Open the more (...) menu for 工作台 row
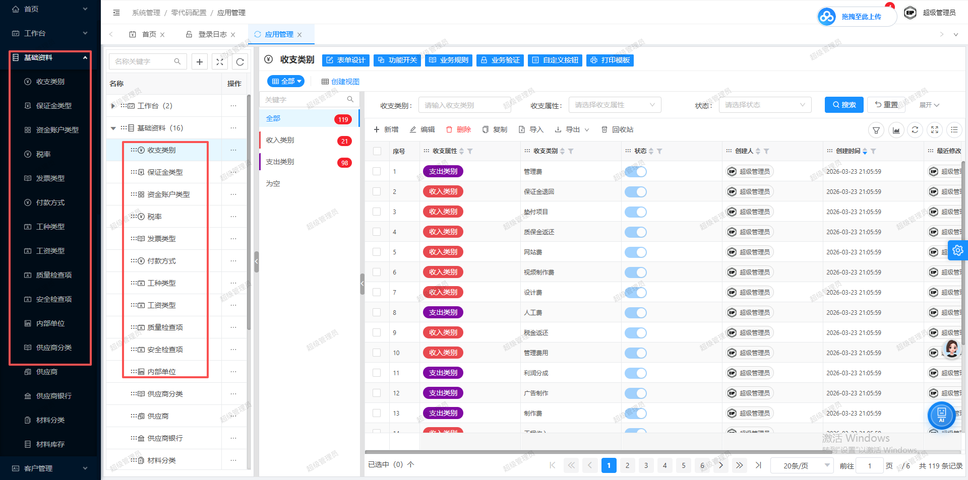This screenshot has width=968, height=480. (x=233, y=106)
